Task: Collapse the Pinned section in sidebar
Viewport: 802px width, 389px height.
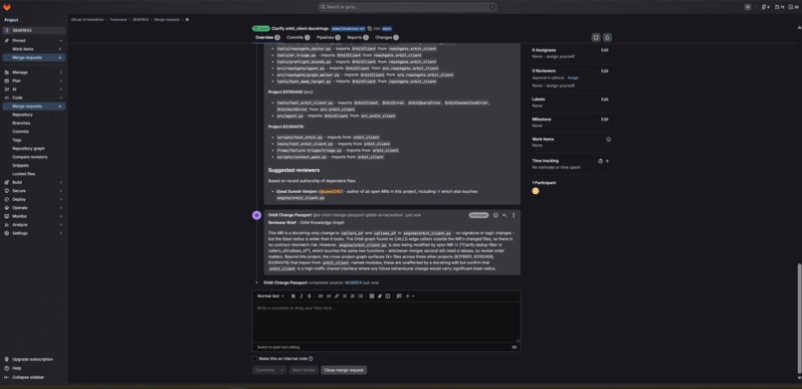Action: (x=61, y=41)
